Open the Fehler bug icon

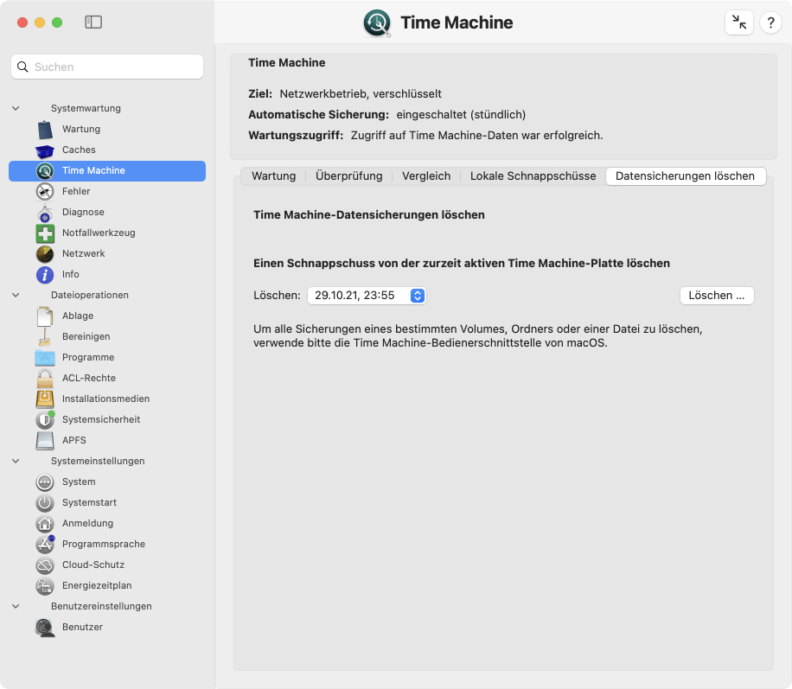click(x=45, y=191)
